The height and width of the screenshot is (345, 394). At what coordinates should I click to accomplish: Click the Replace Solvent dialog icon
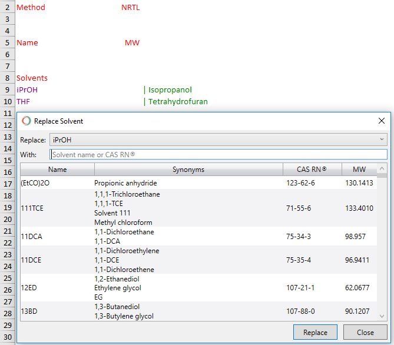pos(26,121)
